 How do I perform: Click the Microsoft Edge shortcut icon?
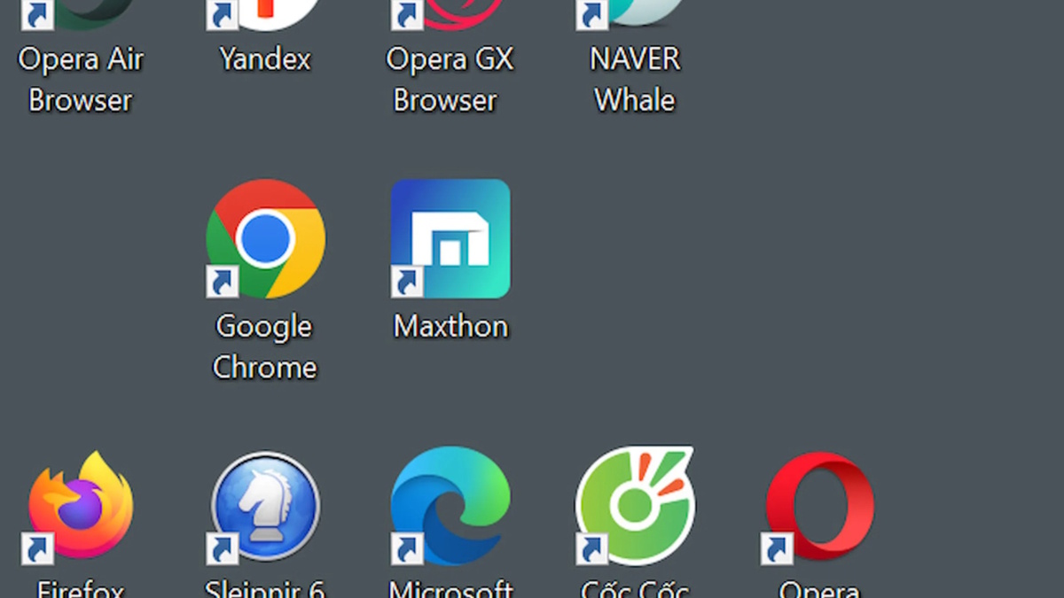(x=450, y=507)
